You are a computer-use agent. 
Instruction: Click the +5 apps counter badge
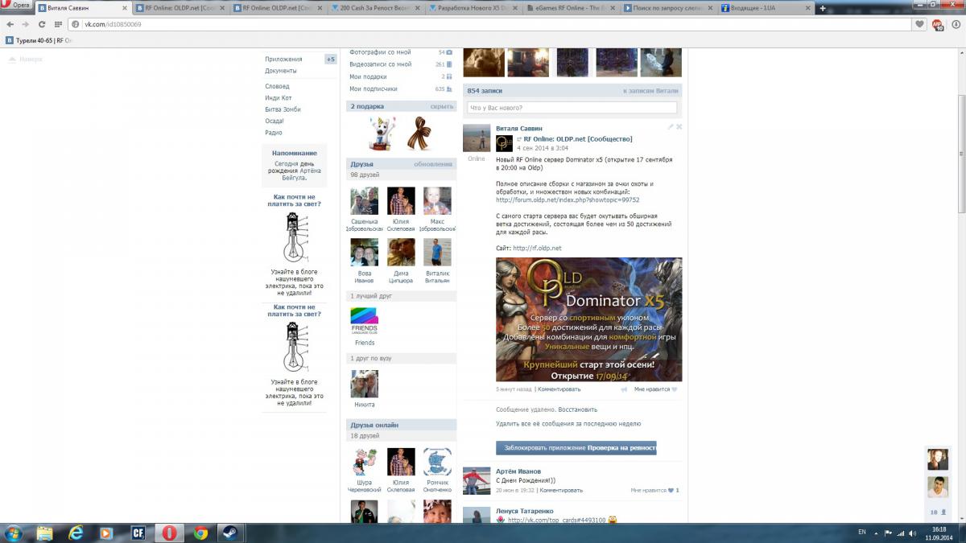(330, 59)
